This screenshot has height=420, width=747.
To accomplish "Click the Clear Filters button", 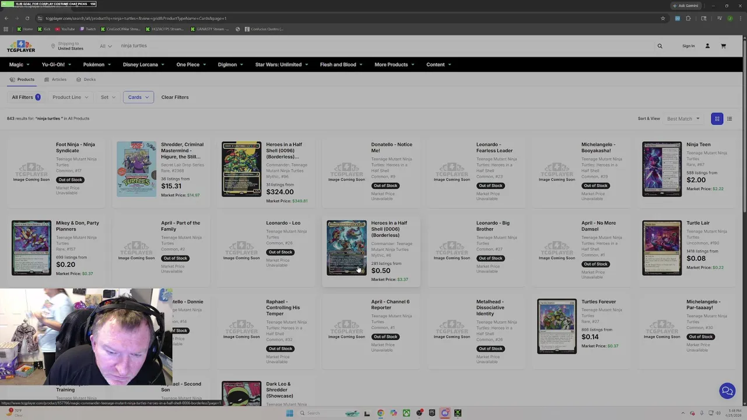I will point(175,97).
